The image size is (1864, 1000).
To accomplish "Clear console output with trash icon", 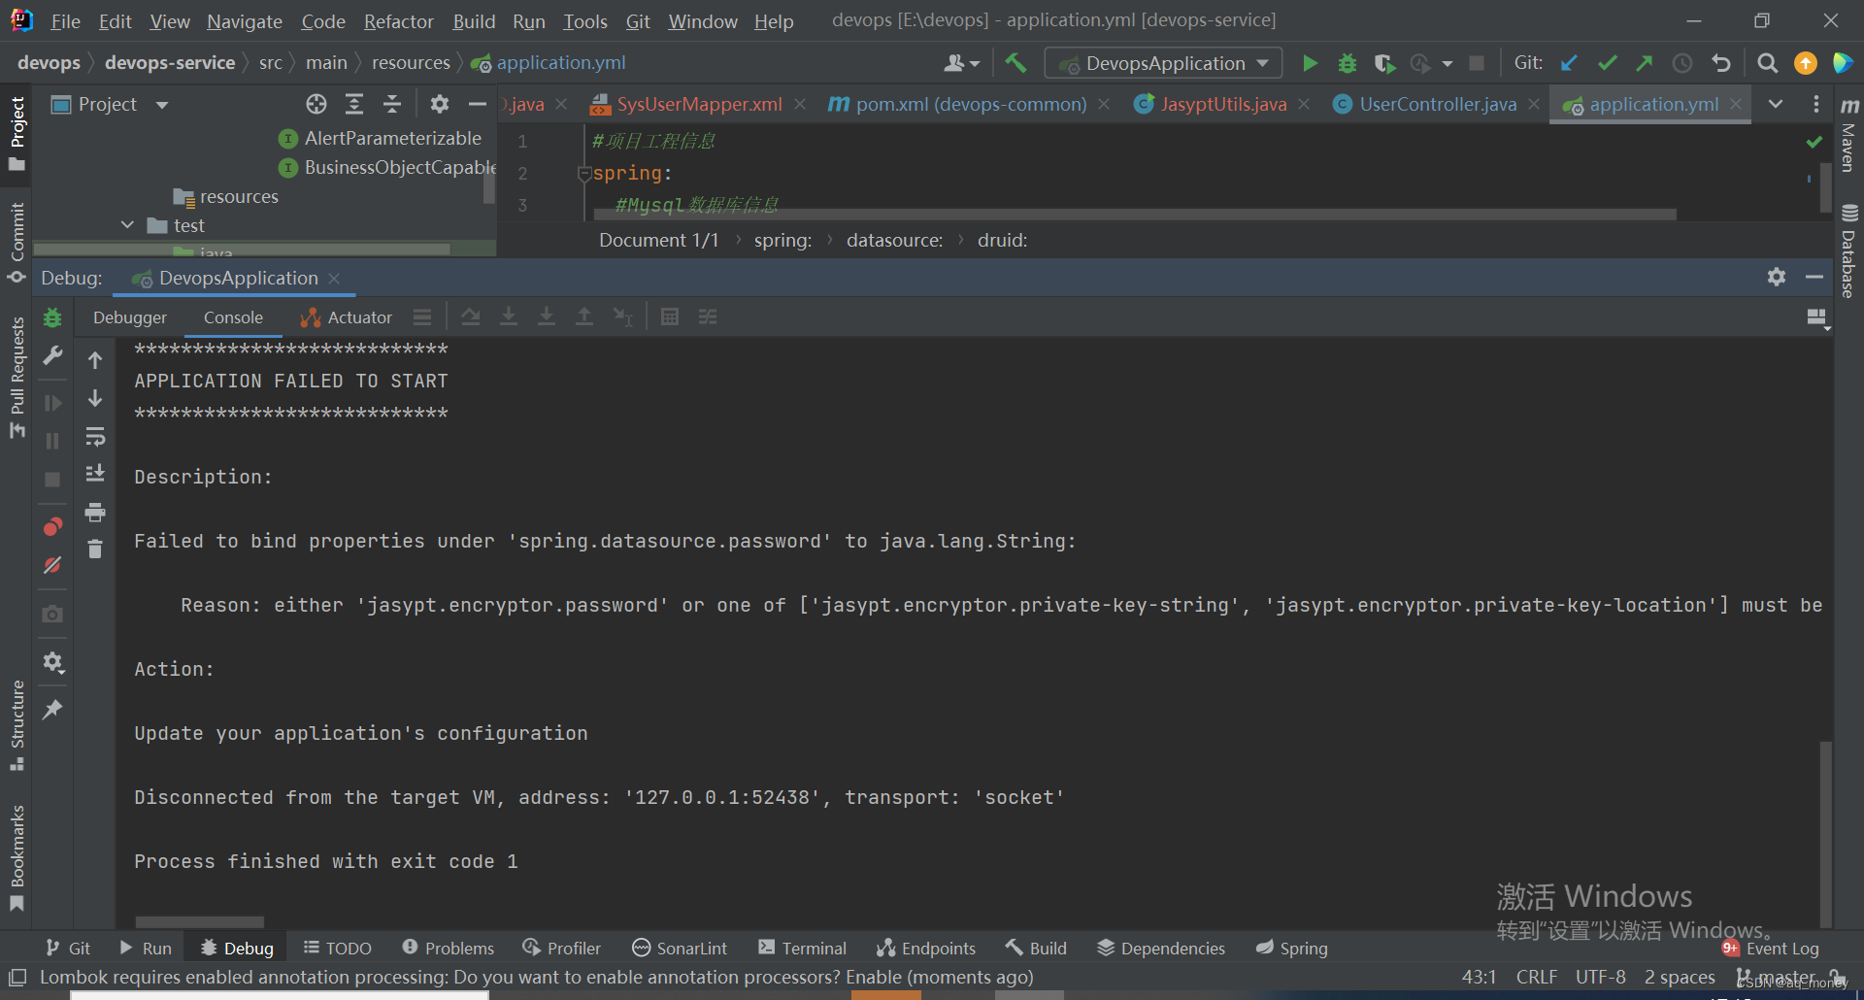I will pyautogui.click(x=95, y=550).
